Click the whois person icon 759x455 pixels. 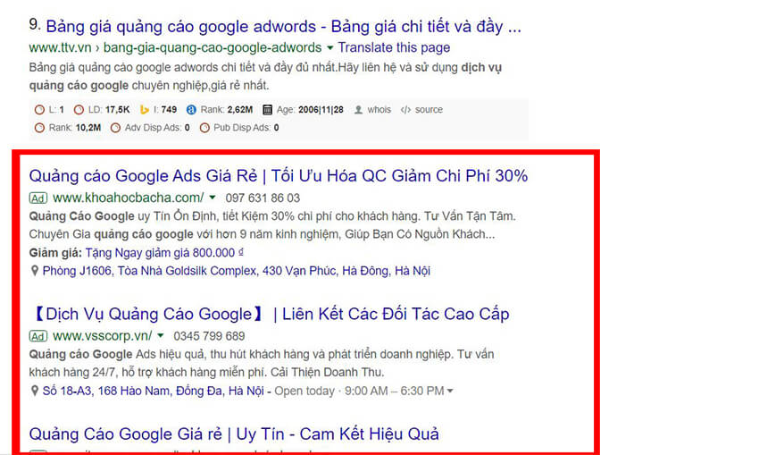tap(358, 110)
